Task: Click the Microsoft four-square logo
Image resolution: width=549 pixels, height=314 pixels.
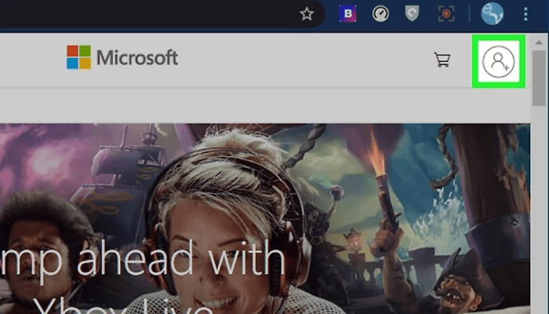Action: [78, 57]
